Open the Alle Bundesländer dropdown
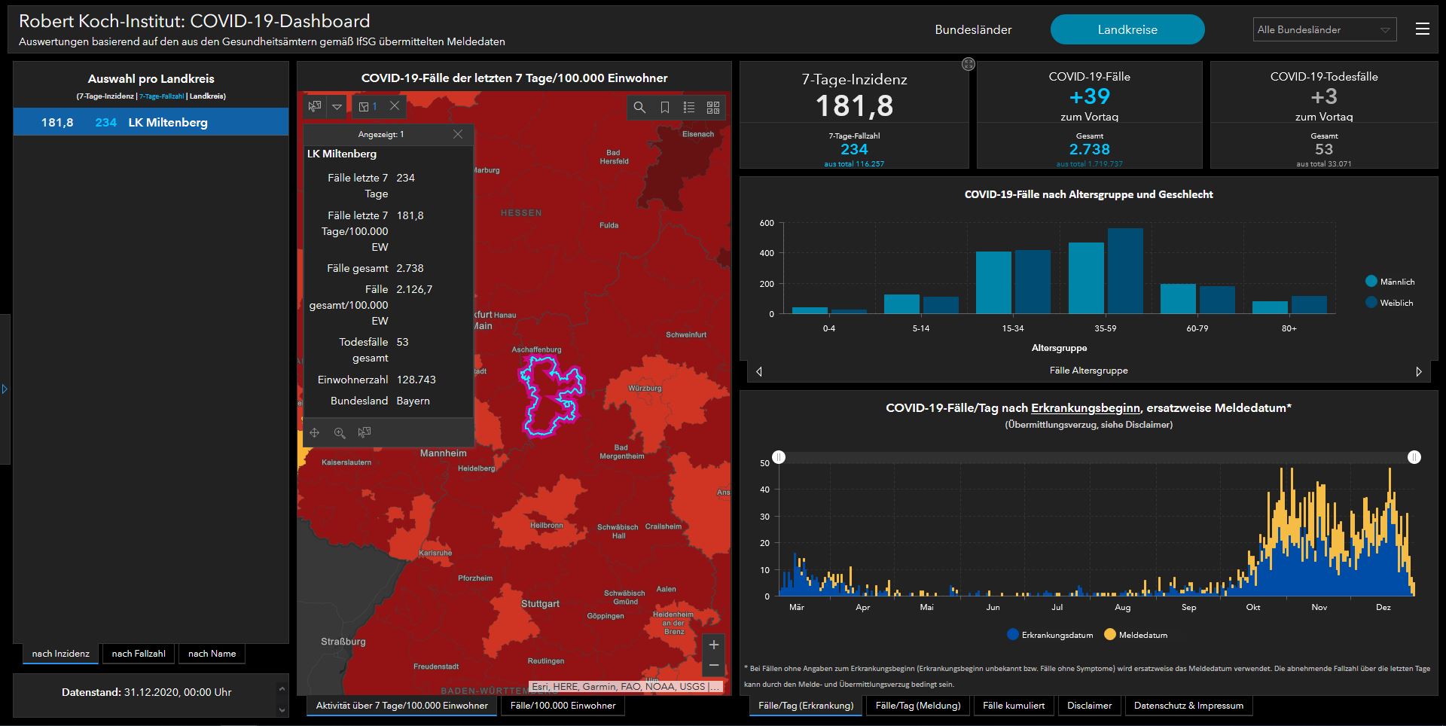 point(1324,30)
